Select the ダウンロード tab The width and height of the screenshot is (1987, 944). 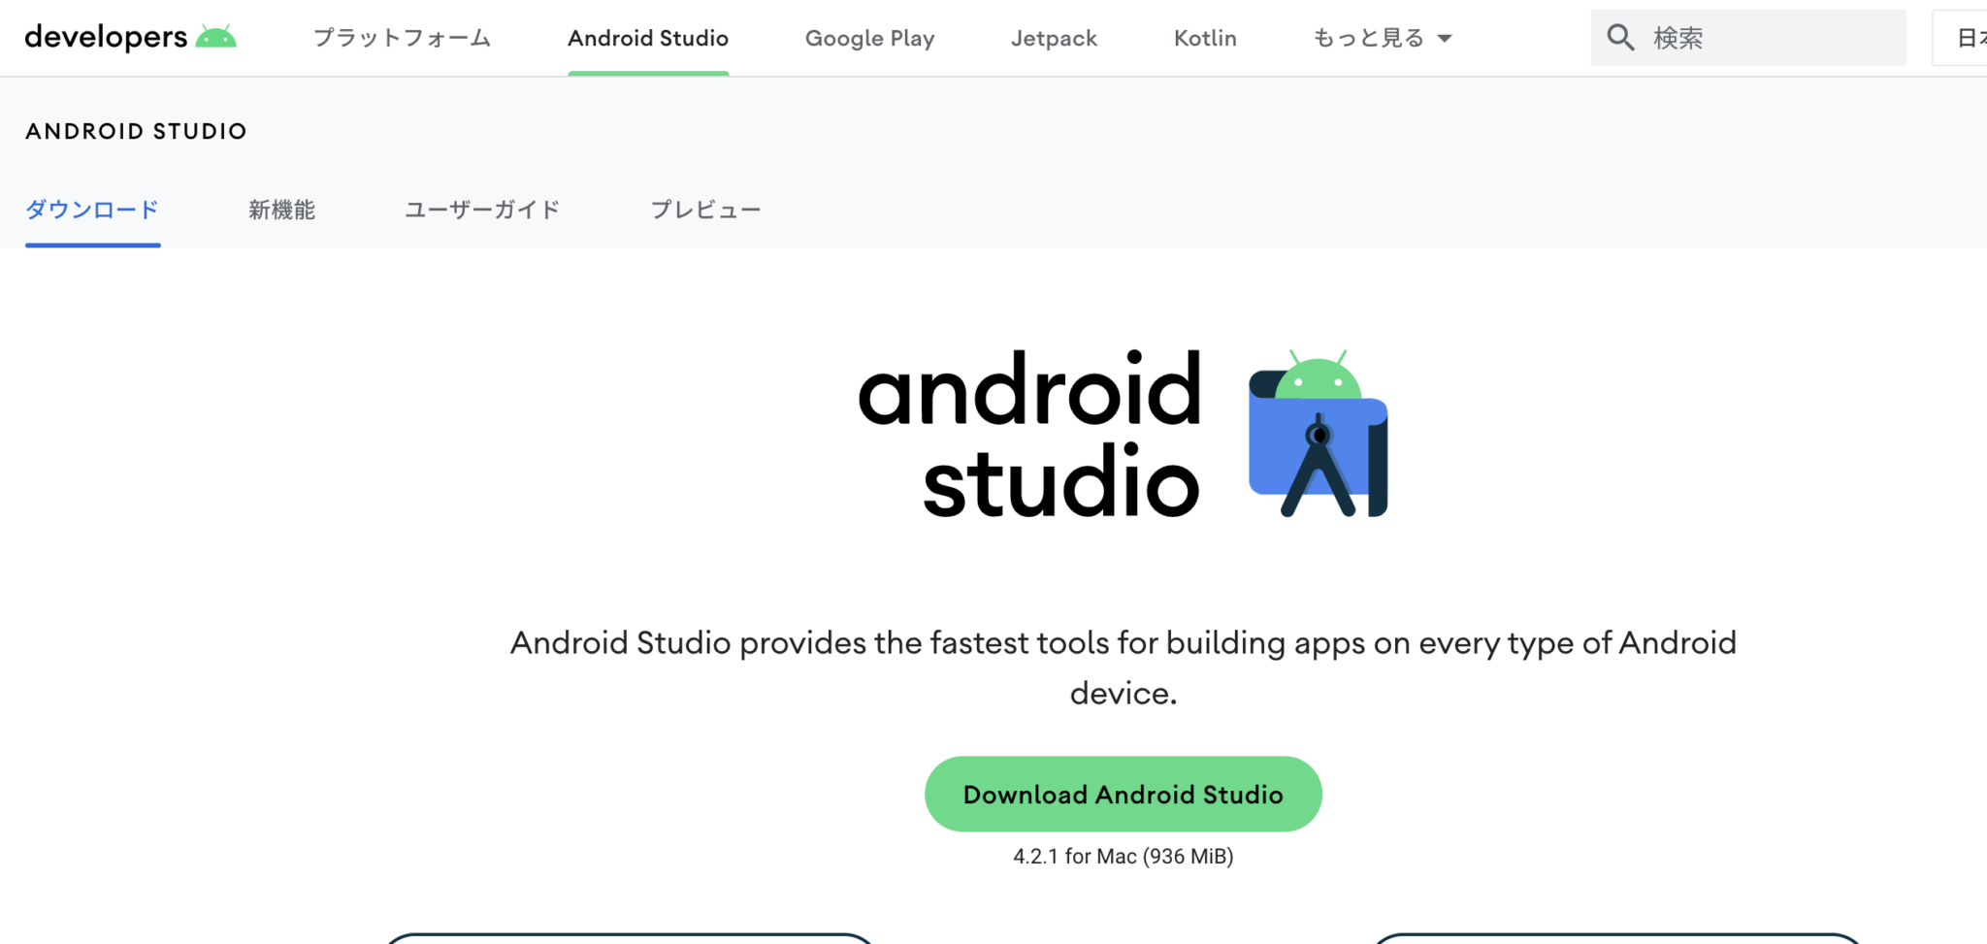tap(92, 210)
